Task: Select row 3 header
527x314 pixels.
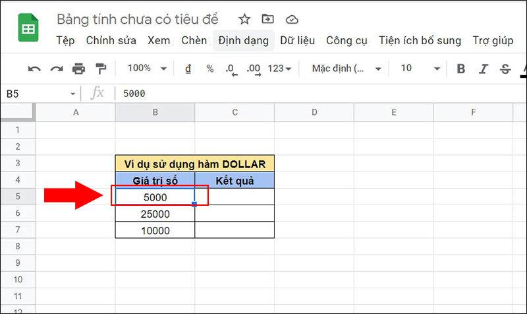Action: click(18, 163)
